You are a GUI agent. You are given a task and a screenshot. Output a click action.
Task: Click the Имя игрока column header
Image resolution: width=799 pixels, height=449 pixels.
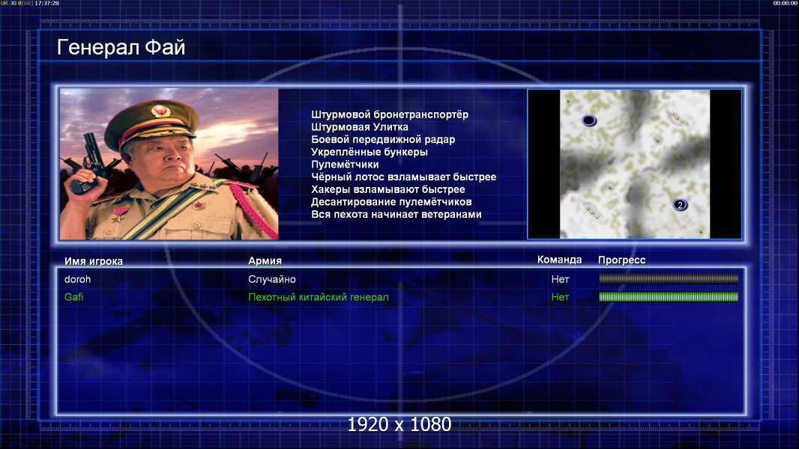pyautogui.click(x=93, y=261)
